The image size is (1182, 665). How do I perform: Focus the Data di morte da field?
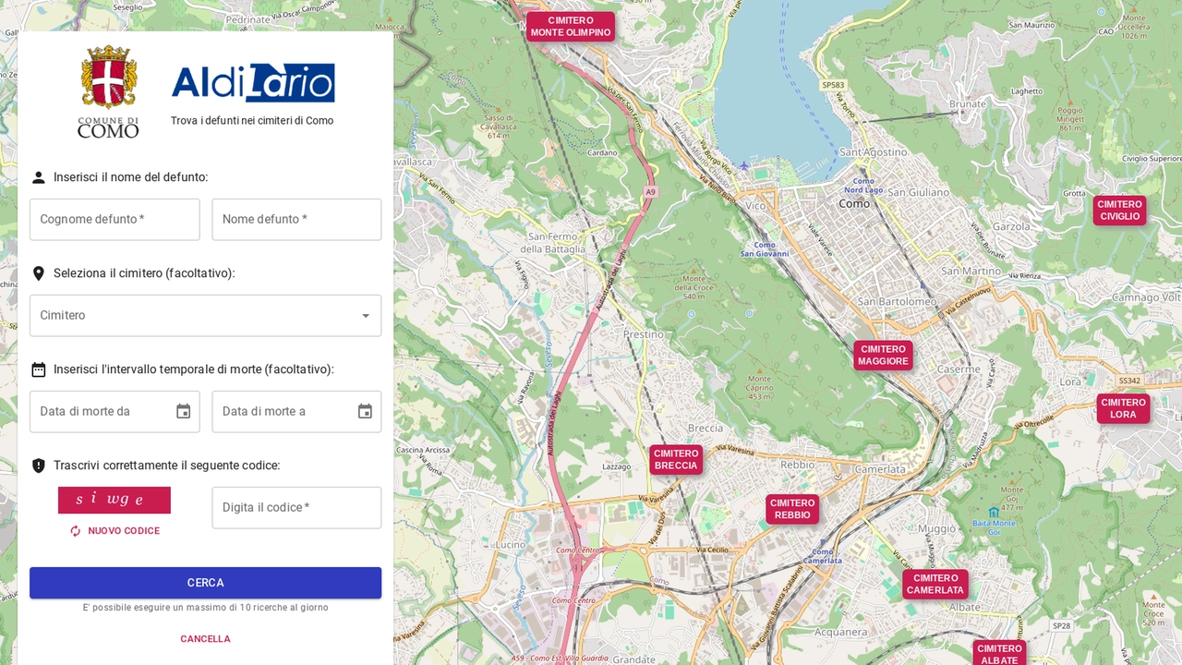(115, 411)
